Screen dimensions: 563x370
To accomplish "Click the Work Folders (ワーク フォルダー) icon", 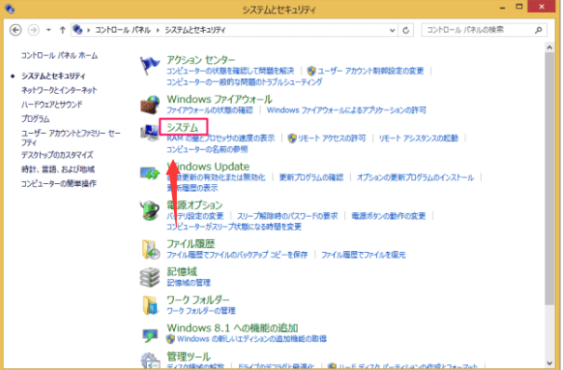I will click(x=150, y=305).
